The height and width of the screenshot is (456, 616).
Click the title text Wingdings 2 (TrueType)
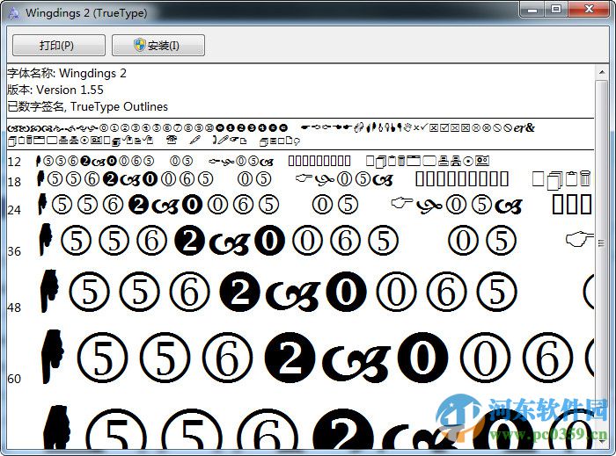coord(86,13)
